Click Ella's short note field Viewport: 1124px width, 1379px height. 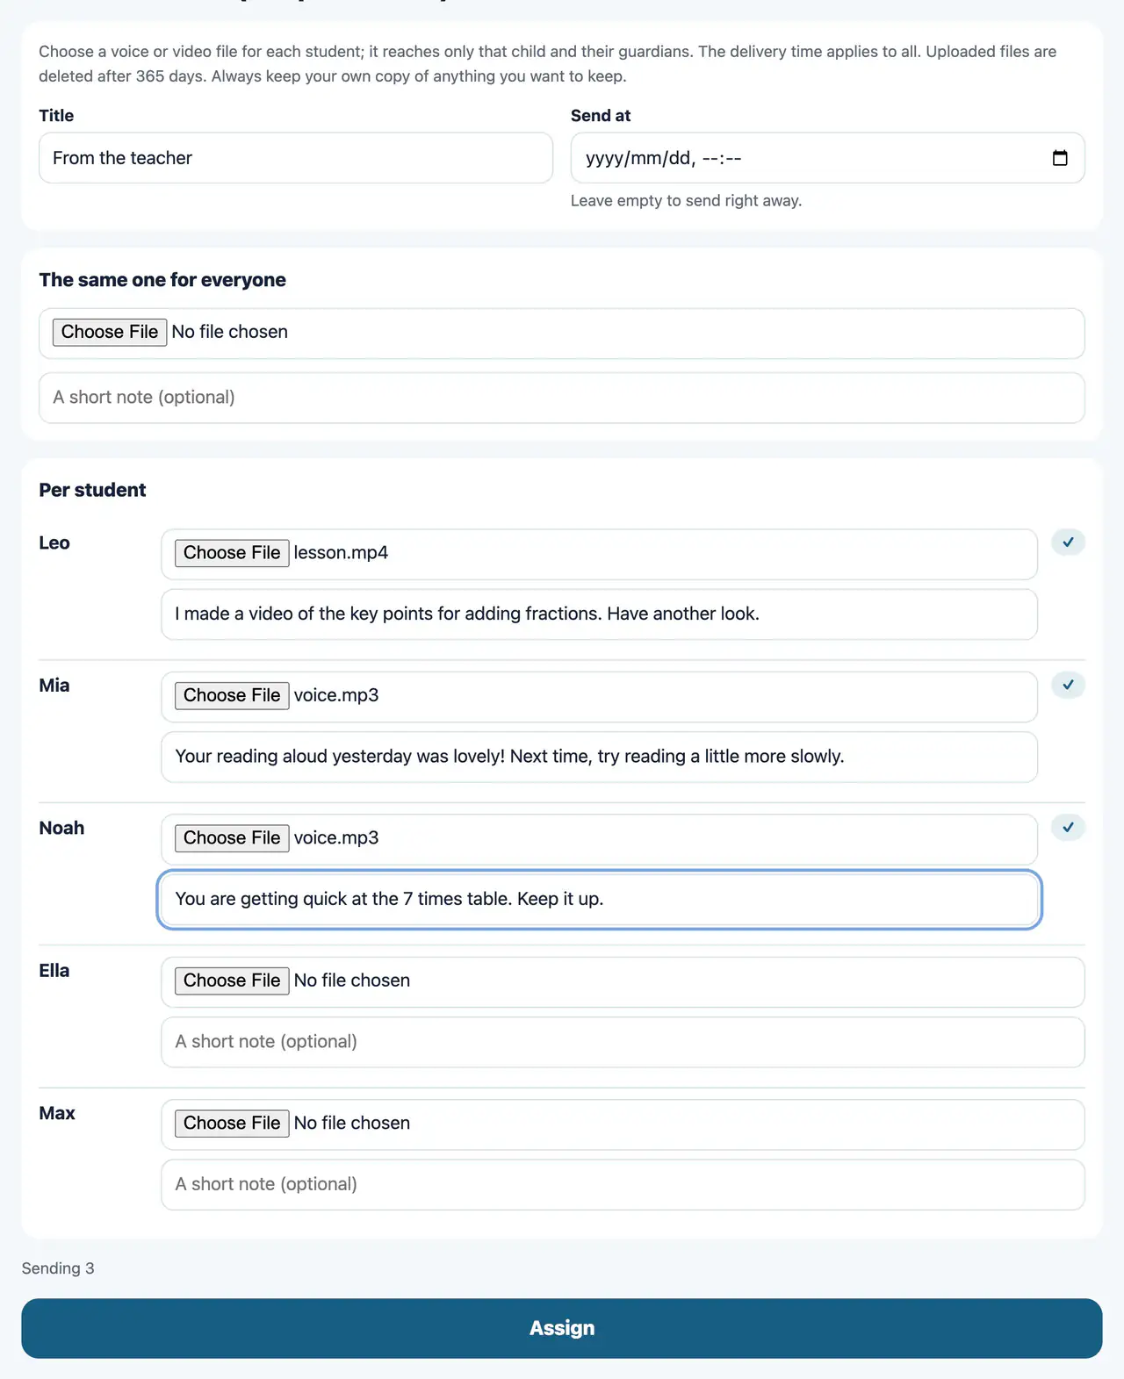pos(623,1042)
